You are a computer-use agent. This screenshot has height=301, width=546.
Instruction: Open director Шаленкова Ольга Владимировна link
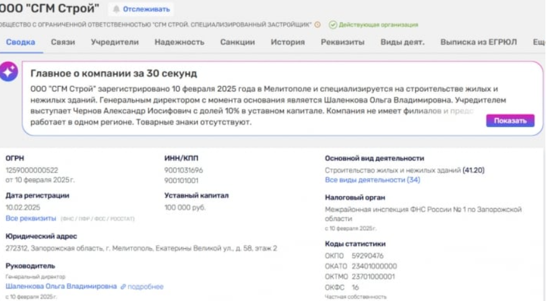[61, 287]
